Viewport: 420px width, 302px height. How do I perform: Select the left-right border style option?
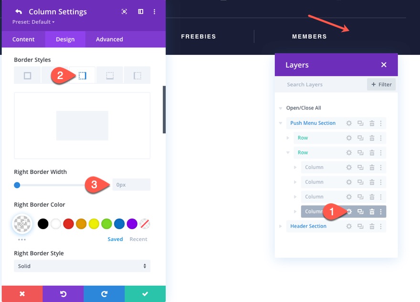(x=82, y=75)
